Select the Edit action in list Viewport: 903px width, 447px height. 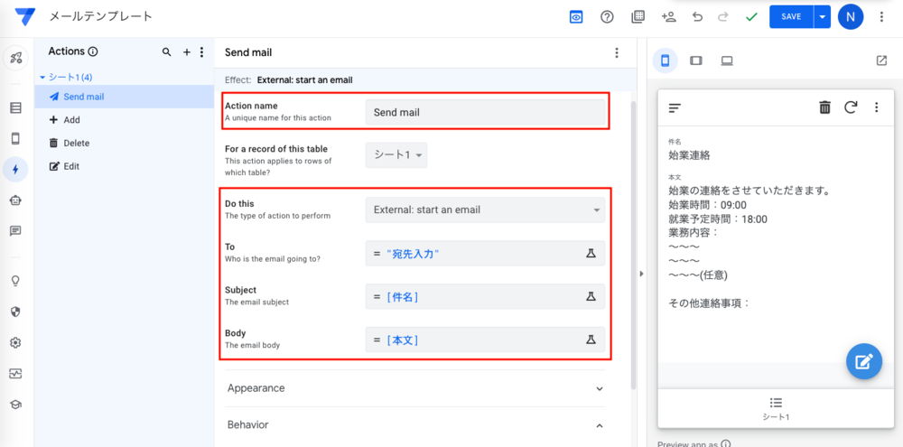[x=70, y=166]
